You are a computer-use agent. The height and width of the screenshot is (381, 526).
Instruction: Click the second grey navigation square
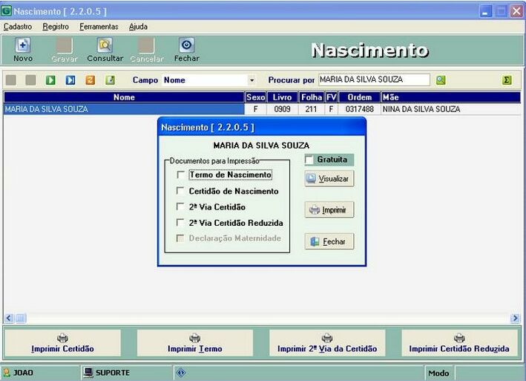[31, 80]
